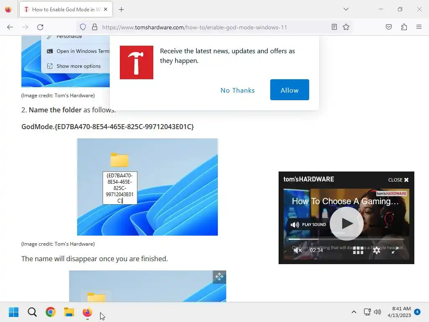Click the PLAY SOUND button on video
429x322 pixels.
pyautogui.click(x=308, y=225)
